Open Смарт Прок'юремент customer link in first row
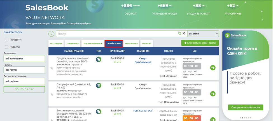 coord(143,60)
